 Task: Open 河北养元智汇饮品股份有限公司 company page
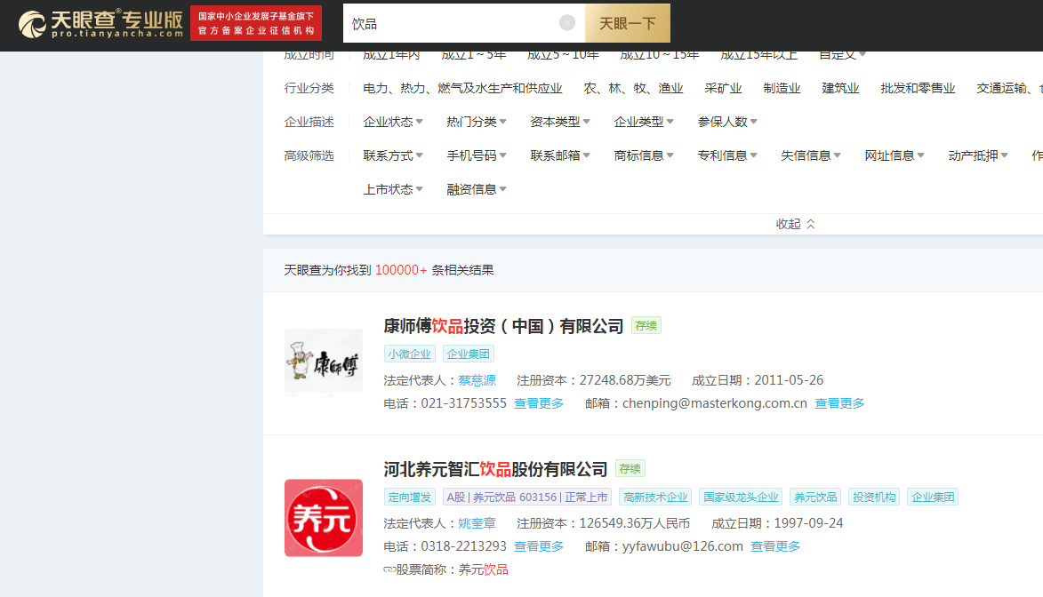pyautogui.click(x=495, y=469)
